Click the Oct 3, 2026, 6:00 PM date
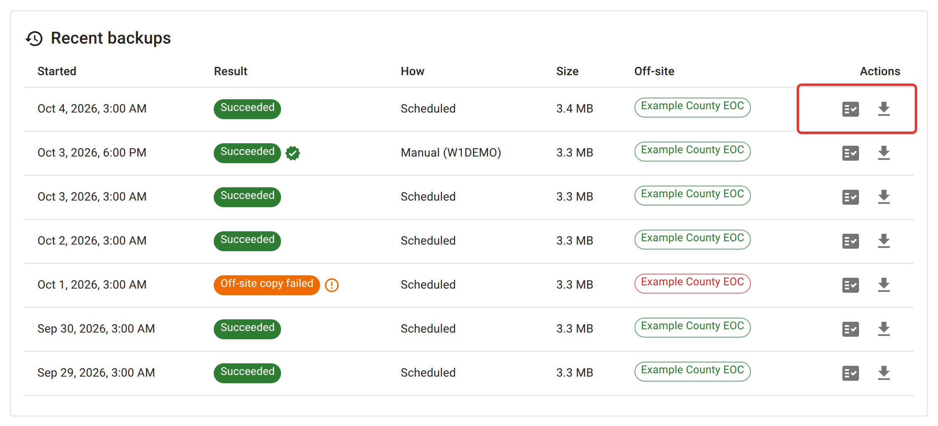This screenshot has width=938, height=426. click(92, 153)
